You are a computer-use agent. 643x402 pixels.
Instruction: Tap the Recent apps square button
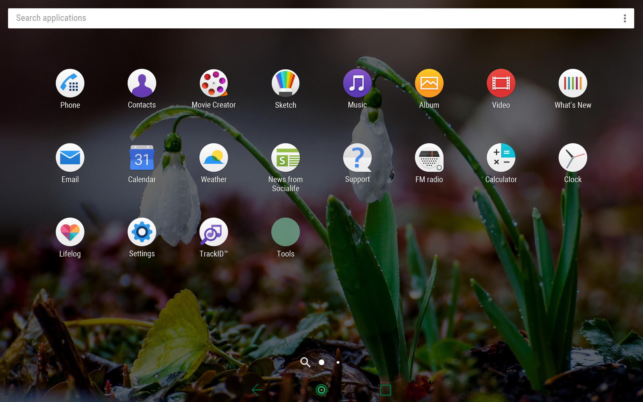(386, 390)
